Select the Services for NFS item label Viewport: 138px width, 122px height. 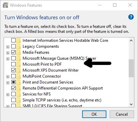tap(37, 94)
